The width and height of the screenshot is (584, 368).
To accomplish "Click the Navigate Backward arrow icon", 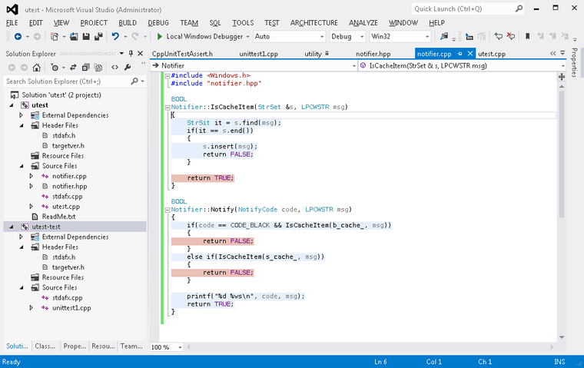I will 16,36.
